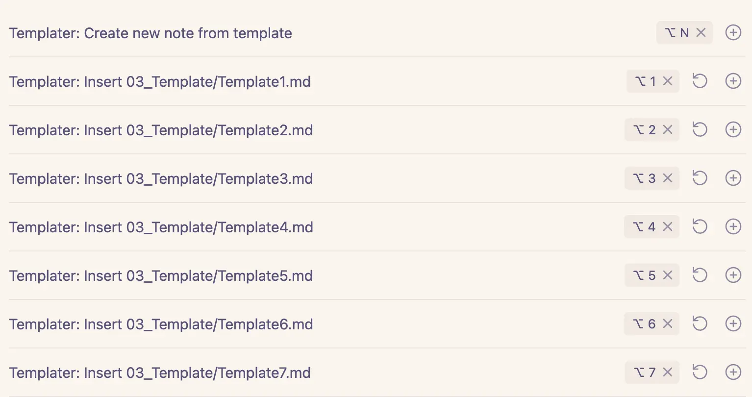Remove the Option+N hotkey
752x397 pixels.
(701, 33)
